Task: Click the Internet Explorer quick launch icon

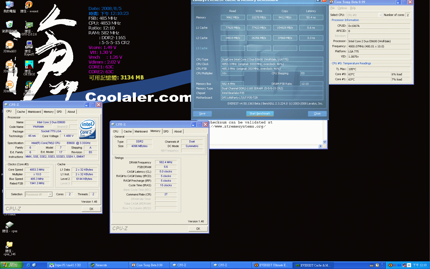Action: point(28,265)
